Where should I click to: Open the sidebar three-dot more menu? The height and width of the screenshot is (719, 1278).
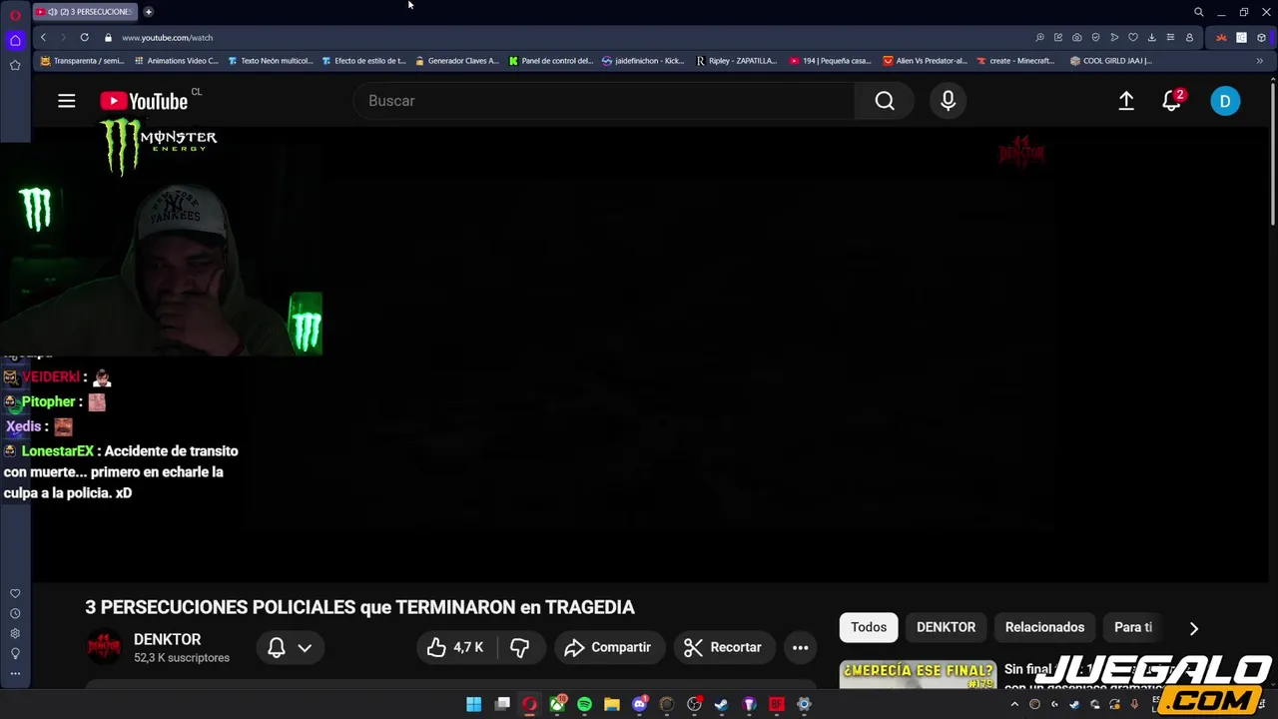pos(15,674)
